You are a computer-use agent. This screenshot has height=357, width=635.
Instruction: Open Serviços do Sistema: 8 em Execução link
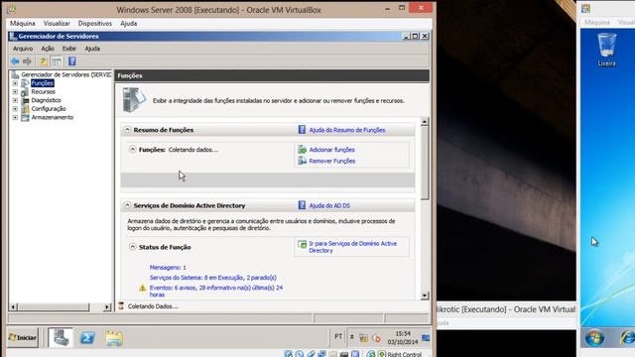click(213, 278)
